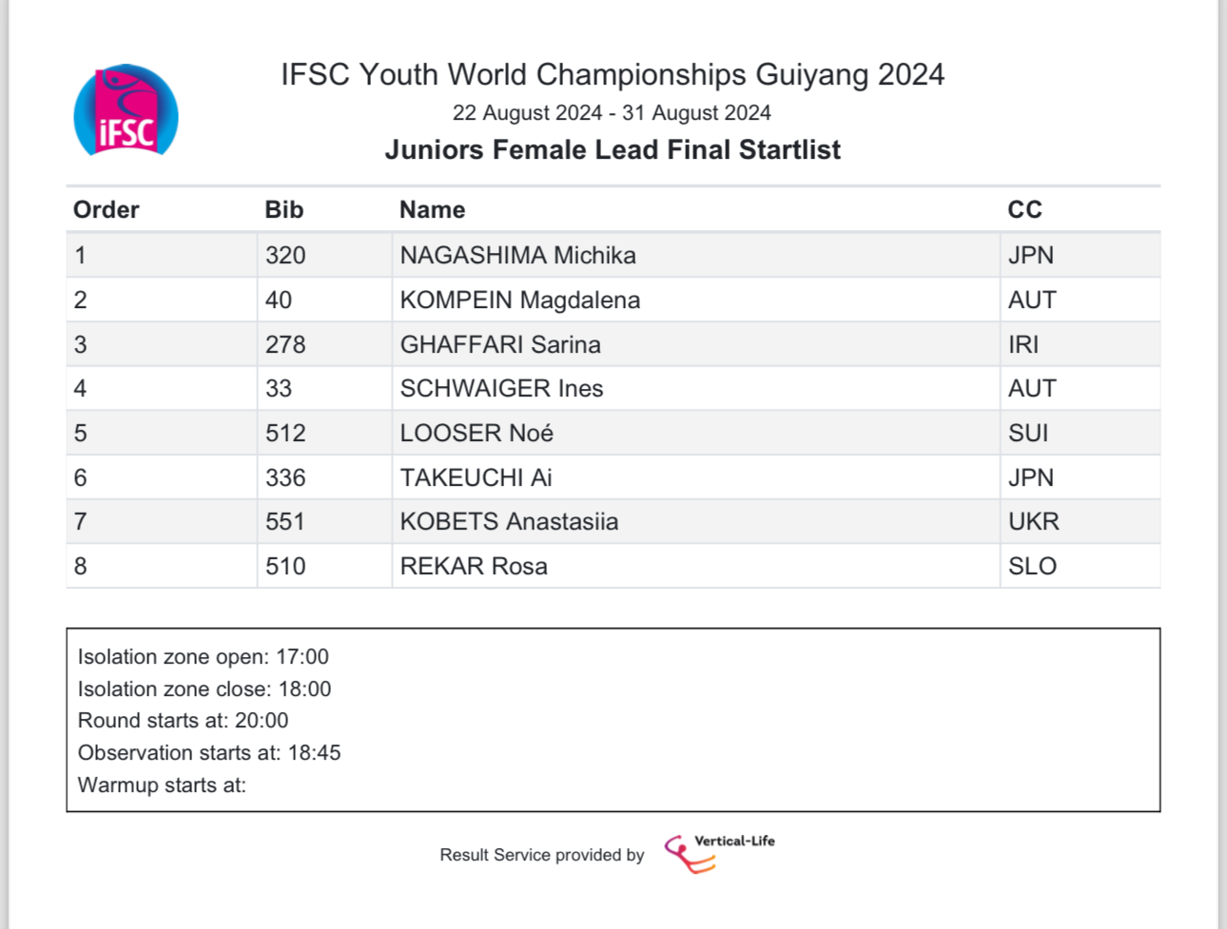The image size is (1227, 929).
Task: Select the Juniors Female Lead Final Startlist subtitle
Action: click(x=613, y=150)
